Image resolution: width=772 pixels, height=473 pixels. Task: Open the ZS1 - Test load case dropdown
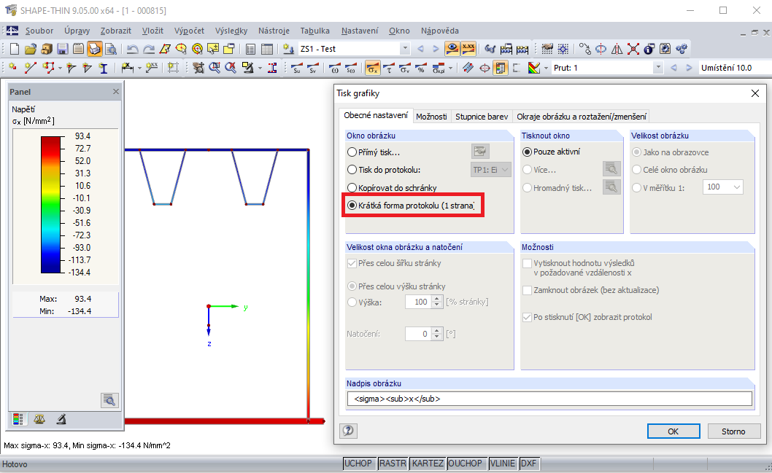tap(405, 49)
